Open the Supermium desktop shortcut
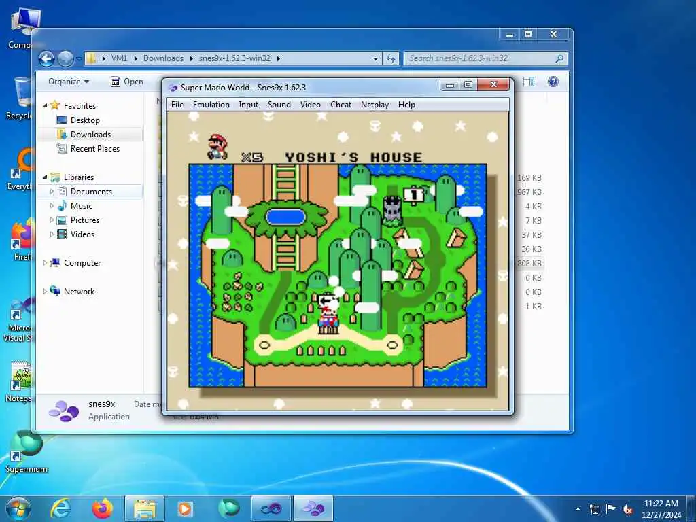The height and width of the screenshot is (522, 696). [26, 452]
